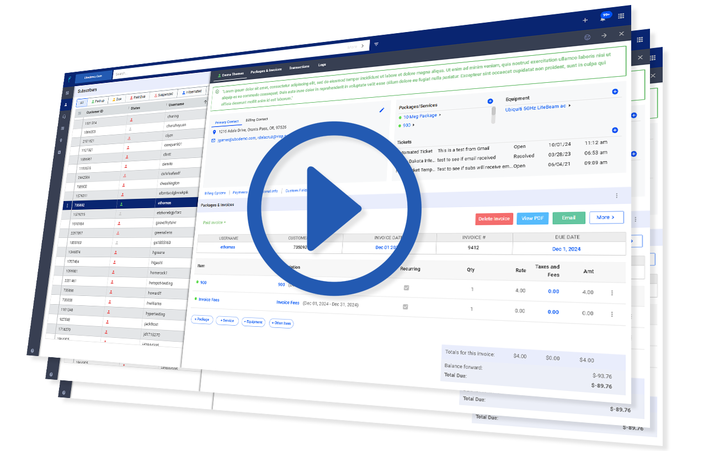Click the plus icon in top bar
This screenshot has height=451, width=709.
[x=585, y=20]
